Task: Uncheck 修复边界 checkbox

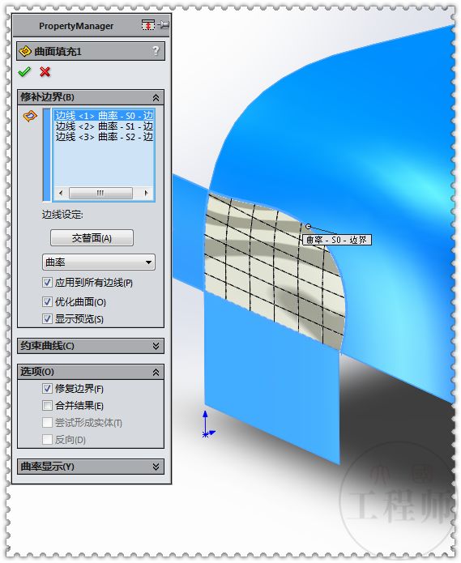Action: point(47,388)
